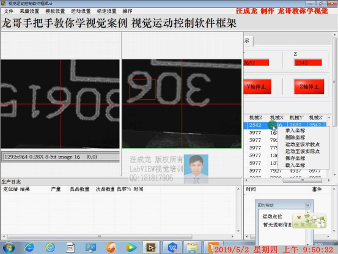Open the 采集设置 menu
This screenshot has width=338, height=254.
(x=29, y=11)
